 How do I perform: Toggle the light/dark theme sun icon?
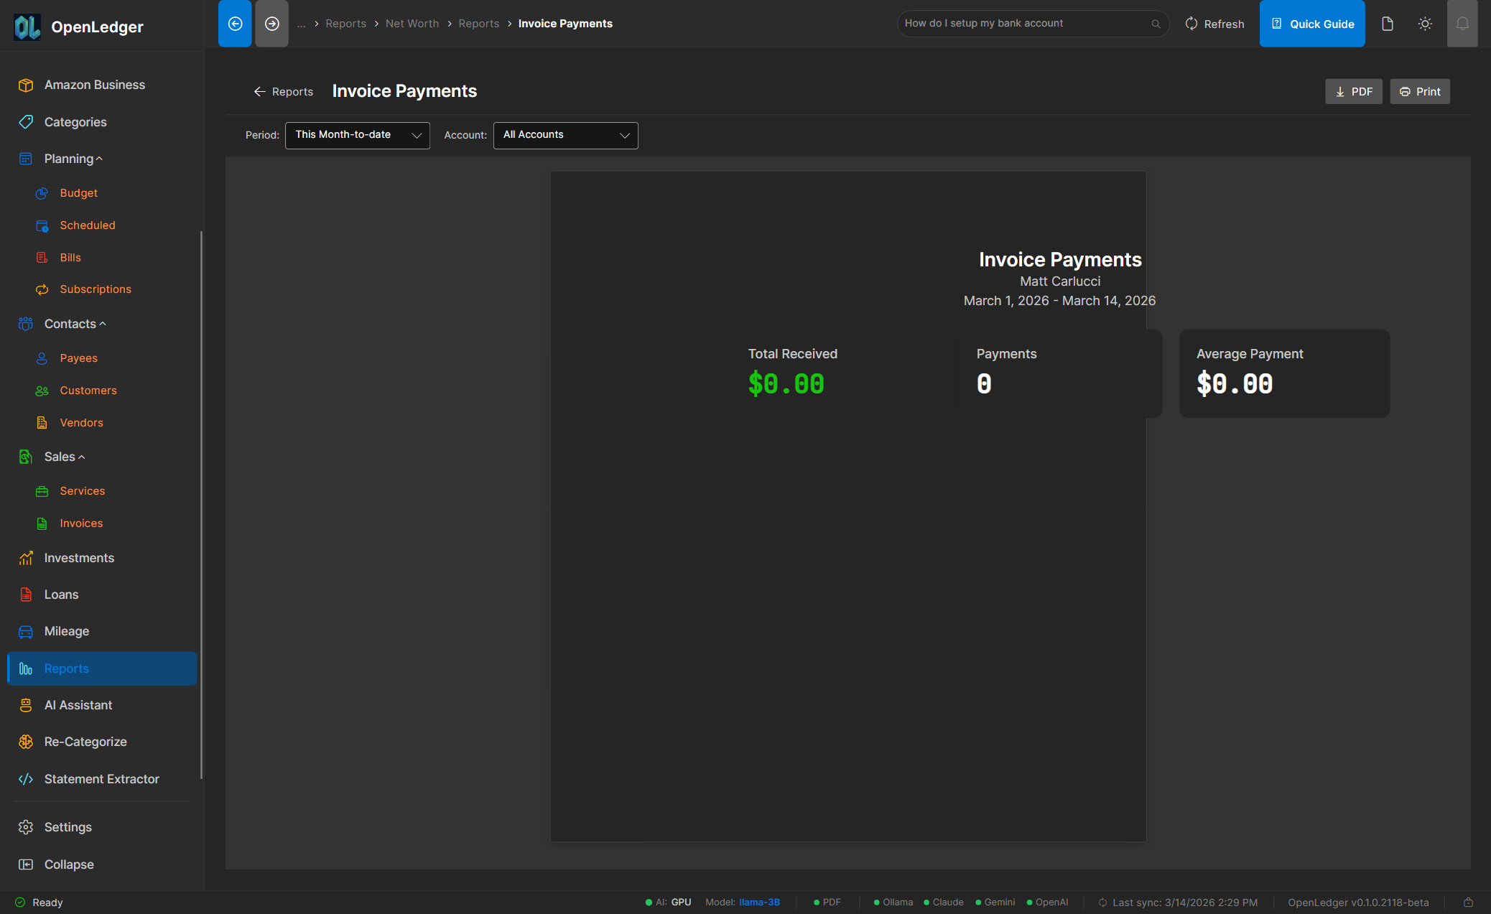tap(1425, 24)
